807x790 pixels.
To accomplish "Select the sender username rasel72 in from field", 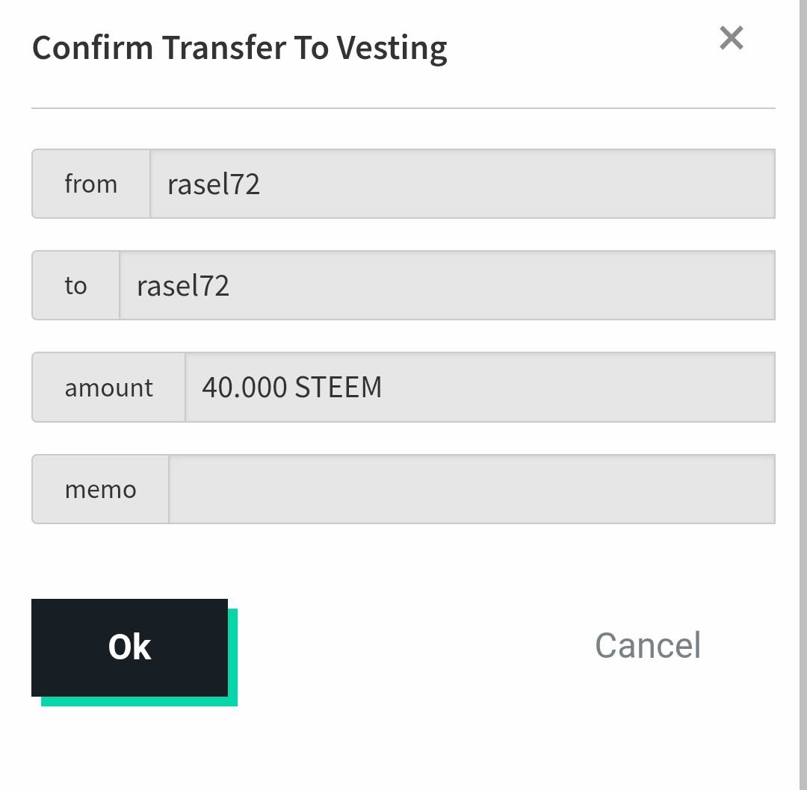I will pyautogui.click(x=214, y=184).
